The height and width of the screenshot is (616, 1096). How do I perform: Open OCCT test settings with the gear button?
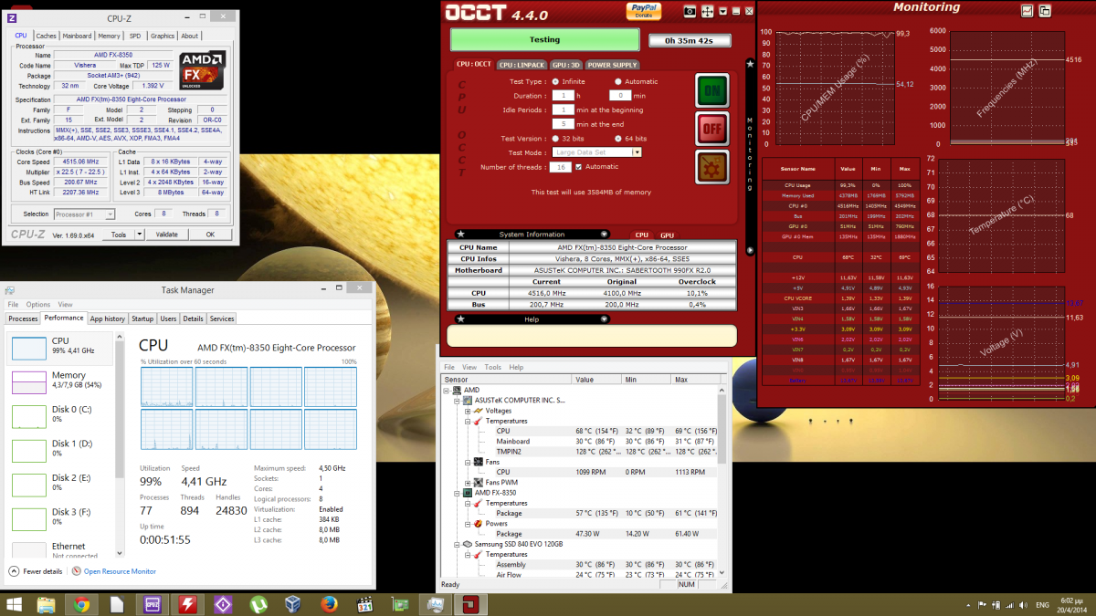pyautogui.click(x=712, y=167)
